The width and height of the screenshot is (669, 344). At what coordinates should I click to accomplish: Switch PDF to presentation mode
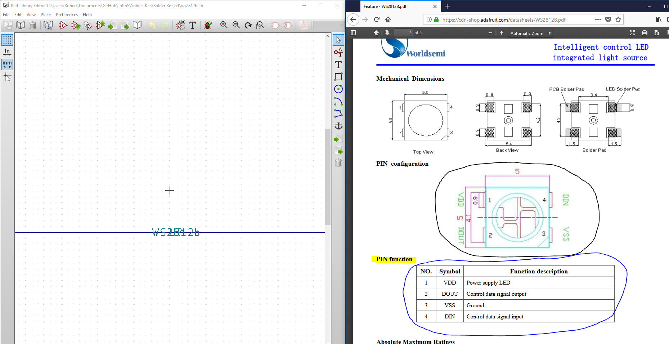tap(632, 33)
